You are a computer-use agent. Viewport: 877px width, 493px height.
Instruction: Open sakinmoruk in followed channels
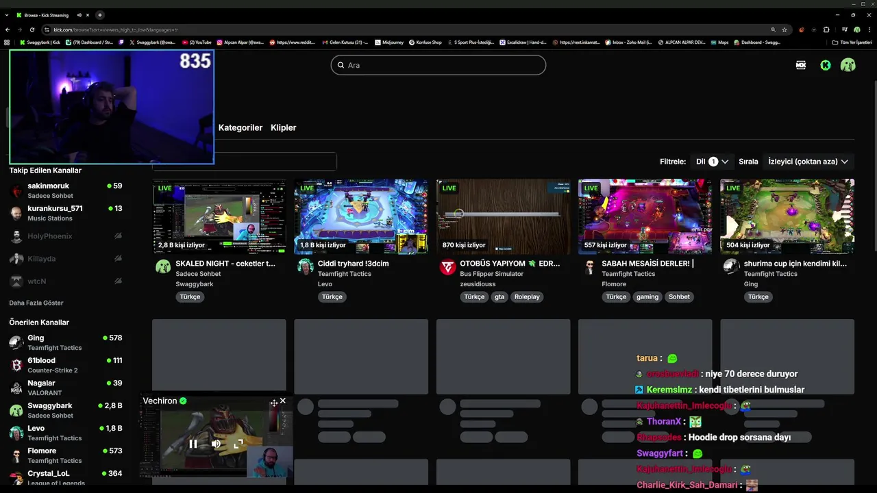tap(66, 190)
